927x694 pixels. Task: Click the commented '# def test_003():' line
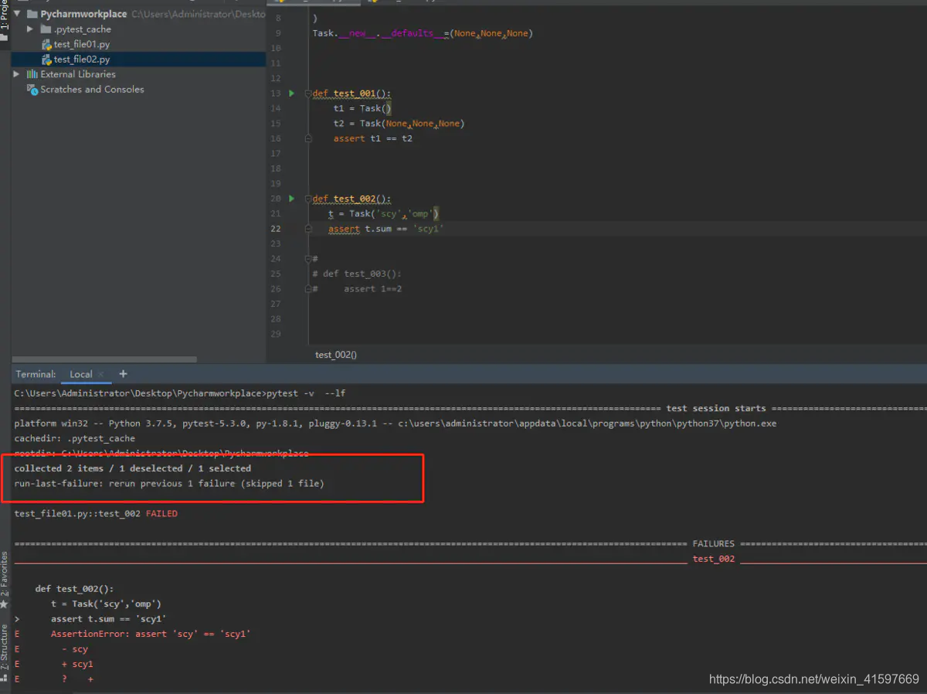(x=357, y=274)
